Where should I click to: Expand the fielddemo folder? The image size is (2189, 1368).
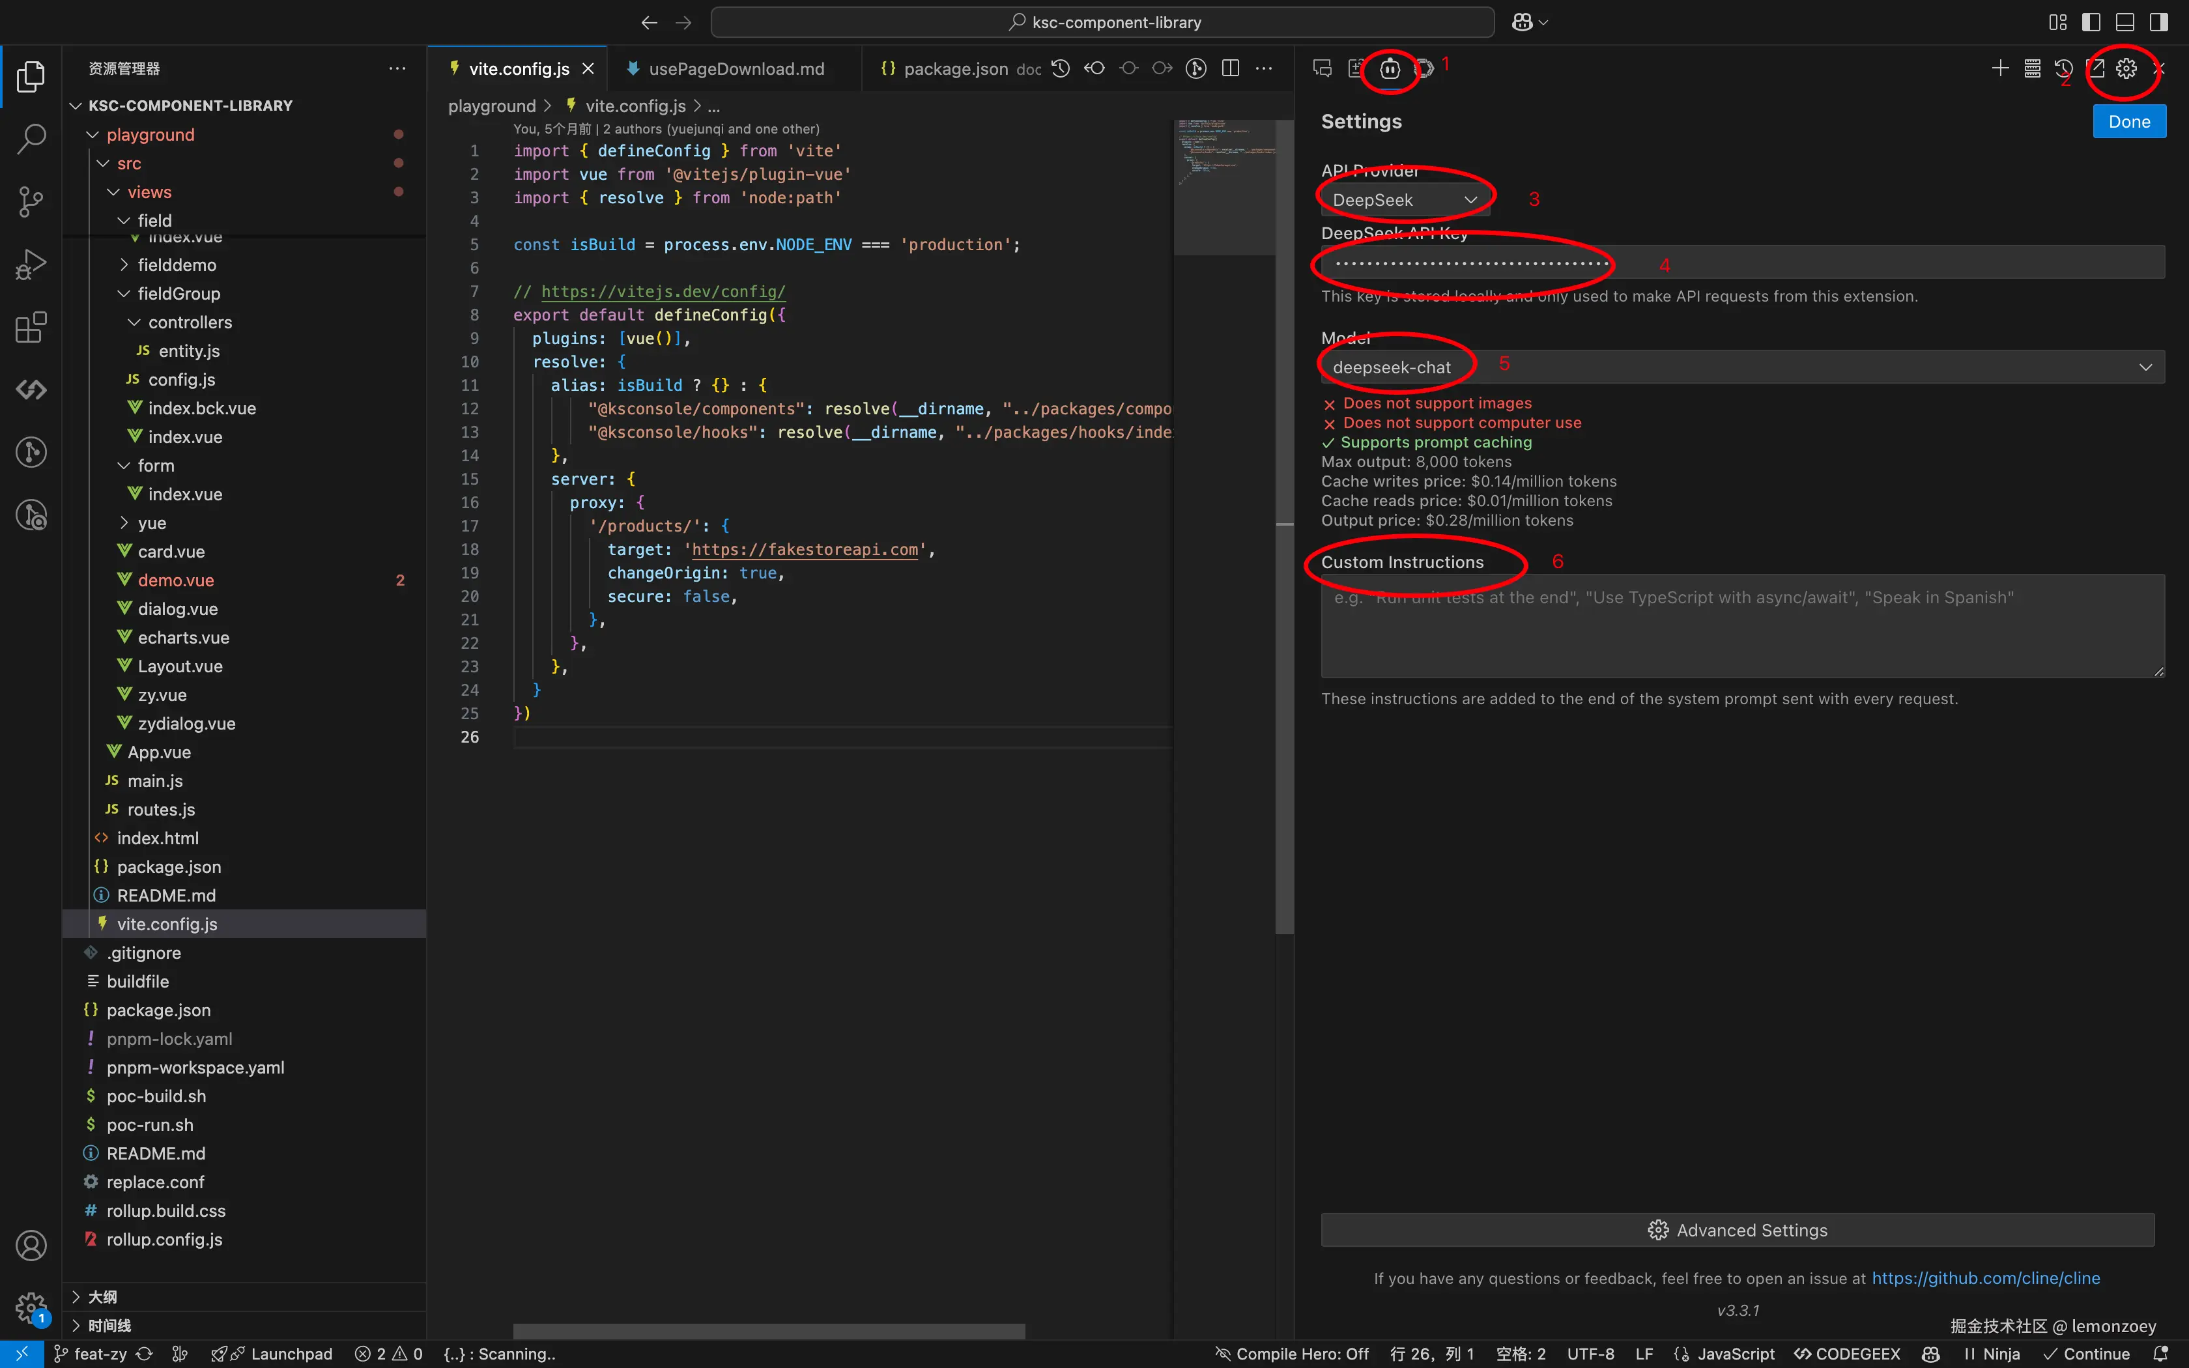pos(177,265)
